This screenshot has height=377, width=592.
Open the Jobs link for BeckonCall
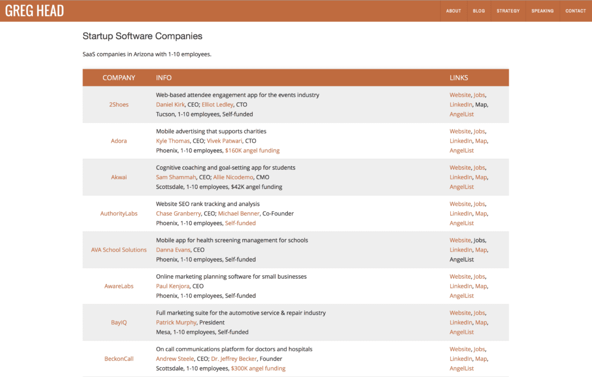479,349
